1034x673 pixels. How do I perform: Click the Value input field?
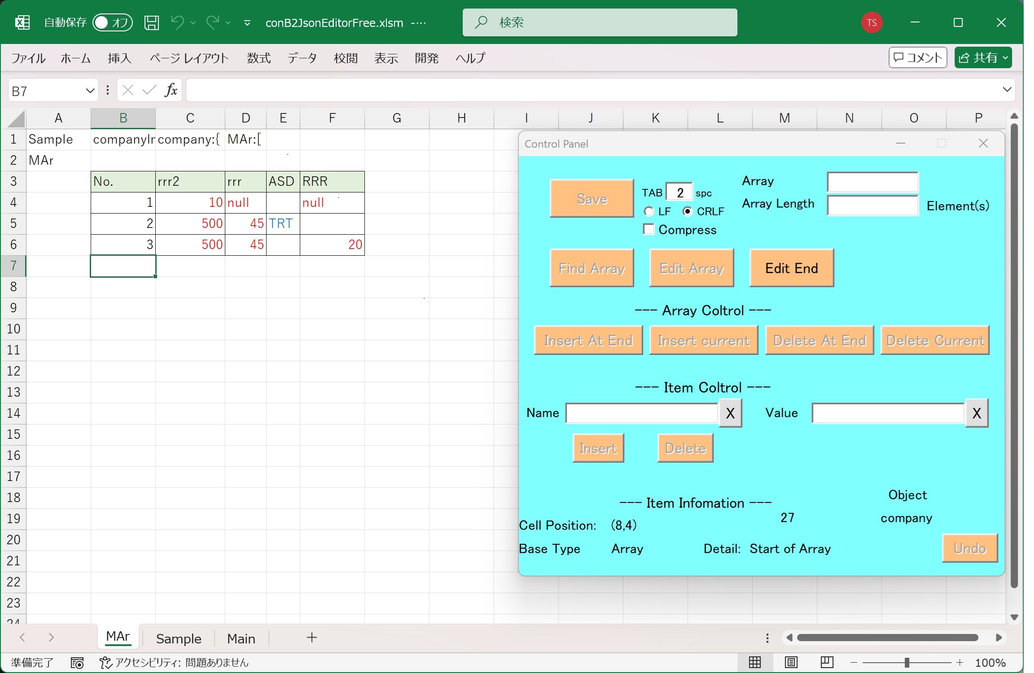pyautogui.click(x=888, y=413)
